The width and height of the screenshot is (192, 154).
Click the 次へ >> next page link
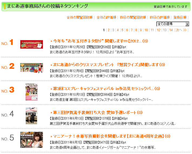pyautogui.click(x=181, y=30)
